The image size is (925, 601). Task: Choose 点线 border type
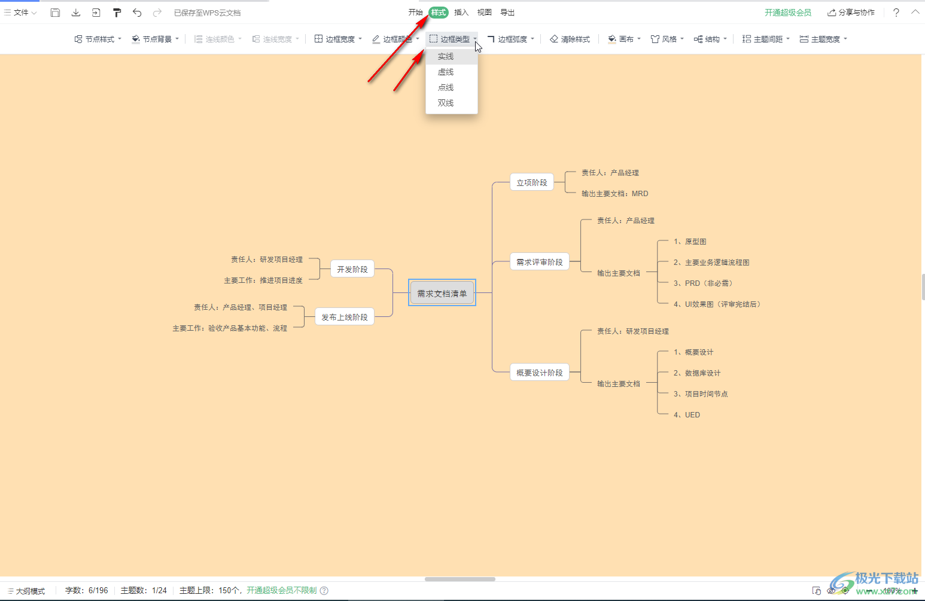click(x=452, y=88)
